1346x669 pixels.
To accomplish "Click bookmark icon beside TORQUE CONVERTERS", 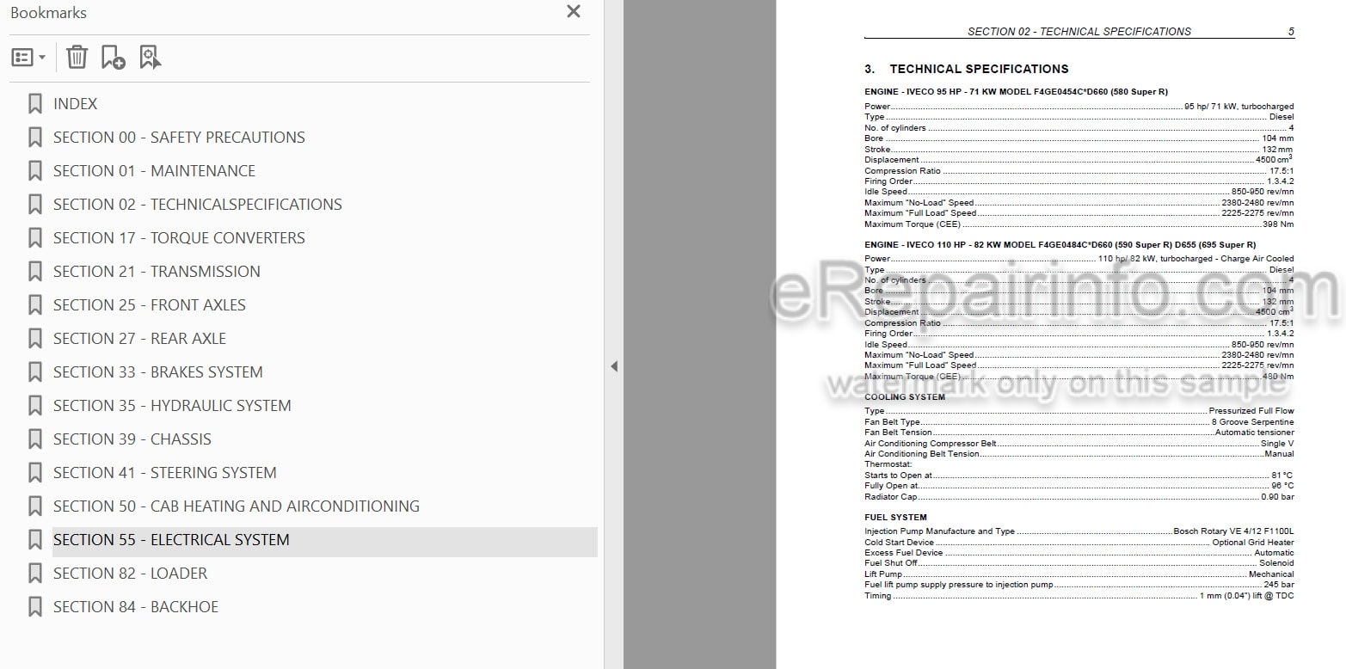I will (x=35, y=238).
